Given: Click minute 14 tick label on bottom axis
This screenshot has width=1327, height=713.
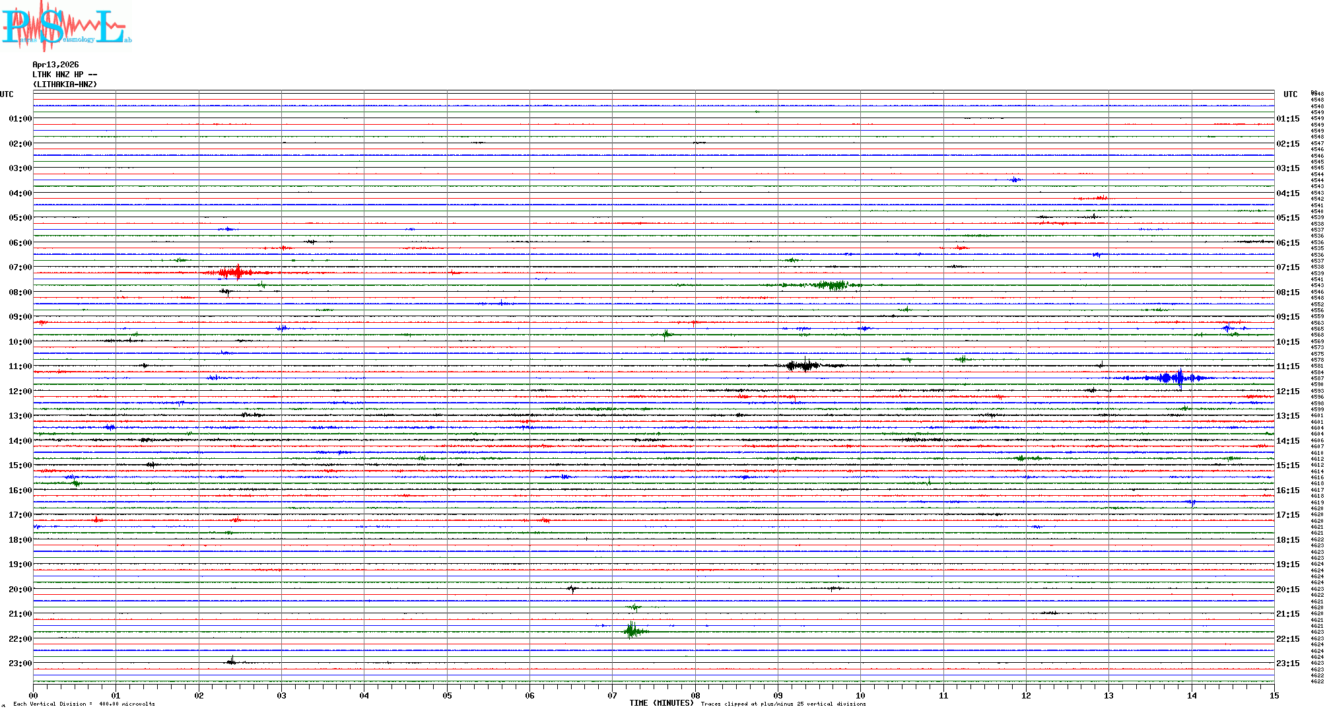Looking at the screenshot, I should click(x=1192, y=695).
